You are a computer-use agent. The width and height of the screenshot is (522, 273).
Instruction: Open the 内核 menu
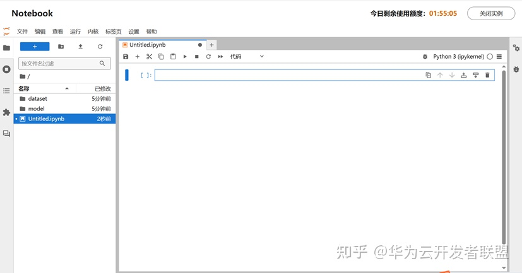point(93,32)
